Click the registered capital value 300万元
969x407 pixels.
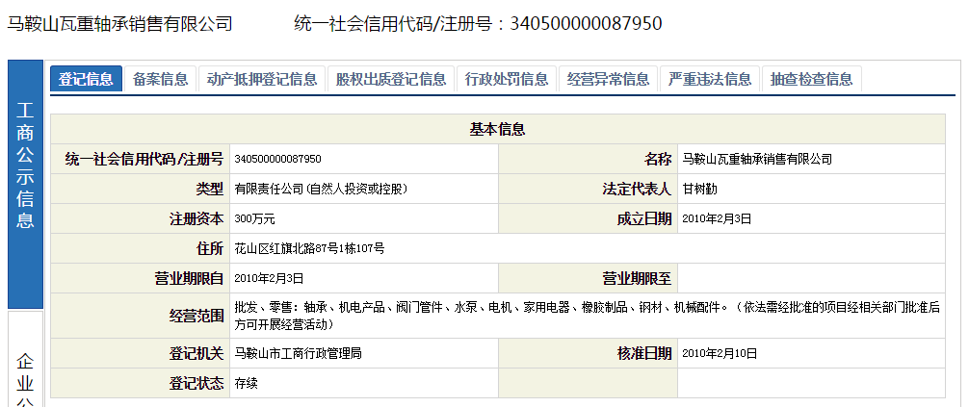coord(255,219)
